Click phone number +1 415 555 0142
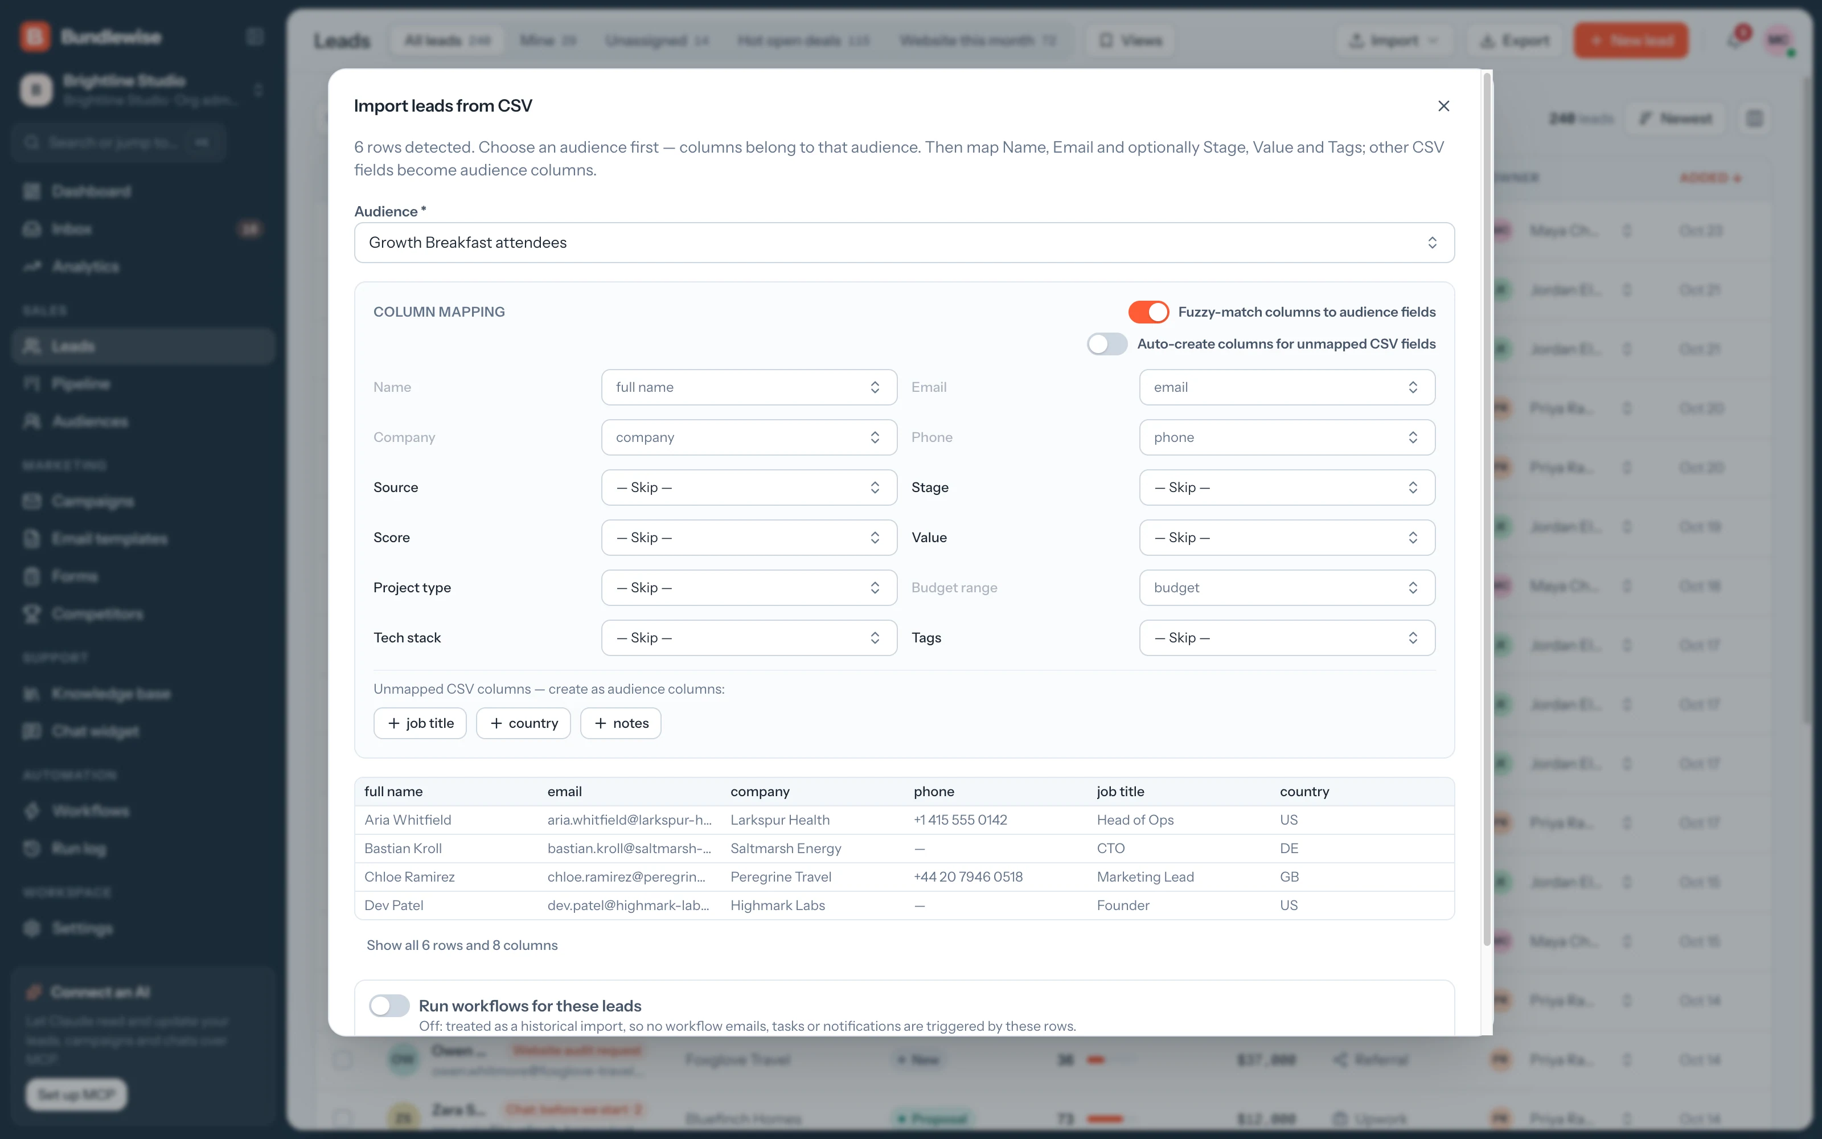This screenshot has width=1822, height=1139. pos(960,820)
